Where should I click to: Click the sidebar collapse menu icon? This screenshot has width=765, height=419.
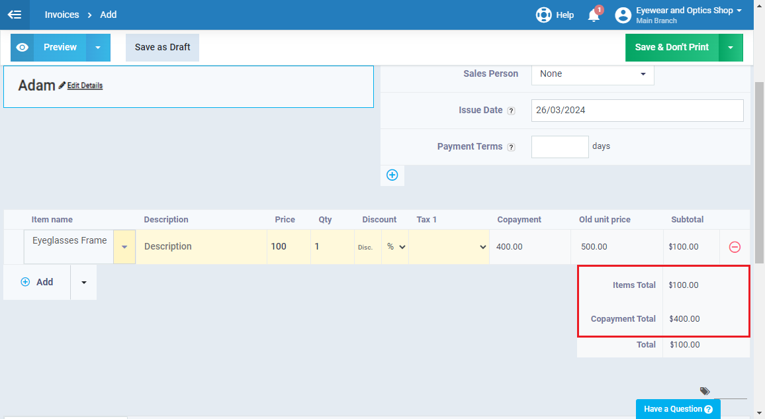click(x=15, y=15)
